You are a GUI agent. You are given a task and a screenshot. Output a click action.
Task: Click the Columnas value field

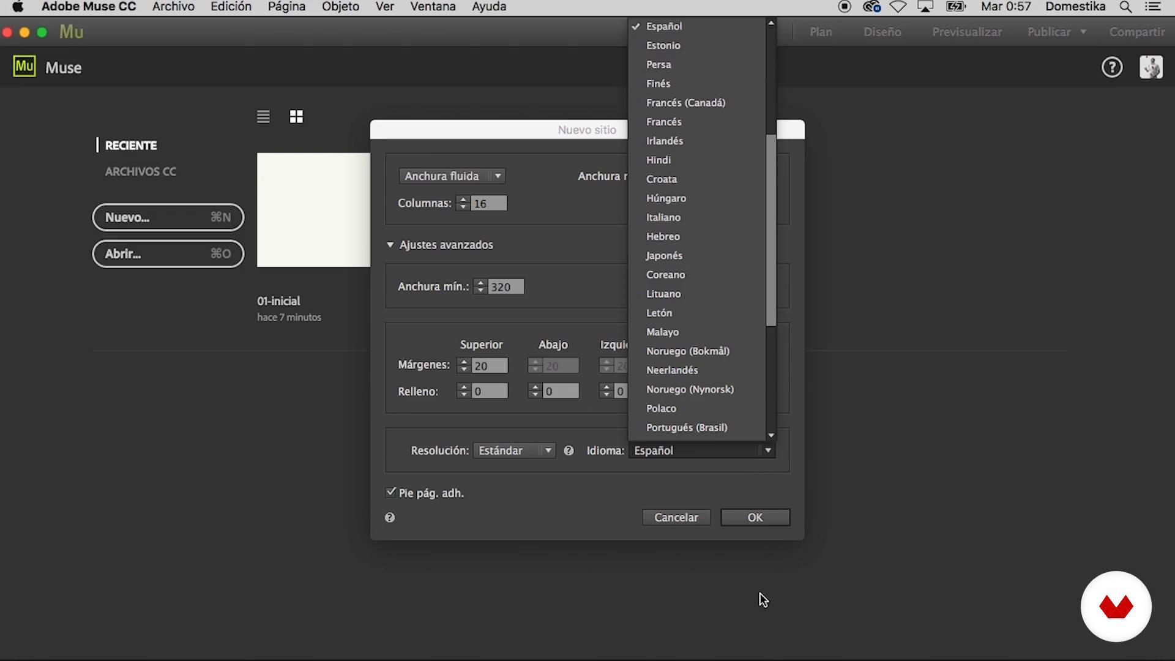[488, 203]
